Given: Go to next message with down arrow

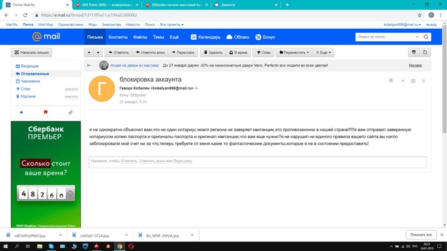Looking at the screenshot, I should pos(98,52).
